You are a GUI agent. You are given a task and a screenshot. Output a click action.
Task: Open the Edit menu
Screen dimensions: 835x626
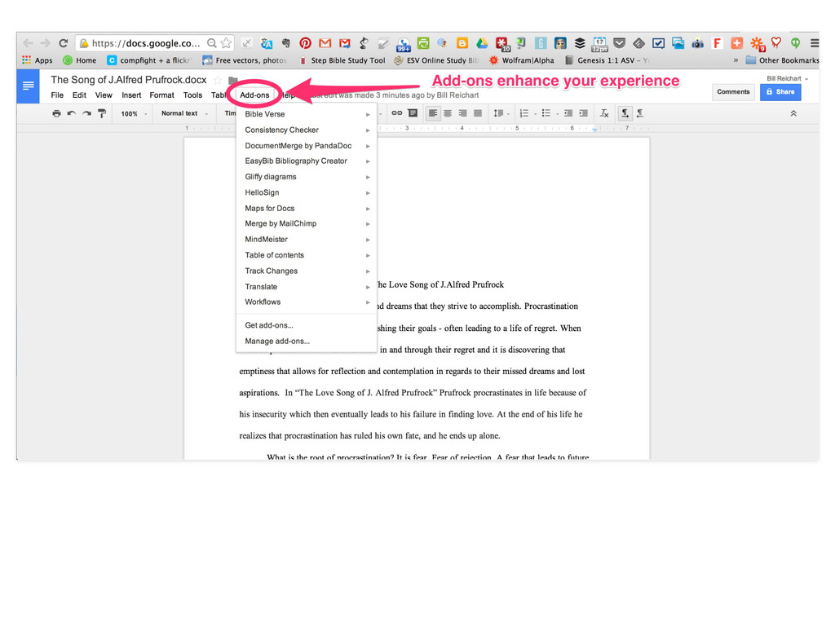(x=79, y=95)
